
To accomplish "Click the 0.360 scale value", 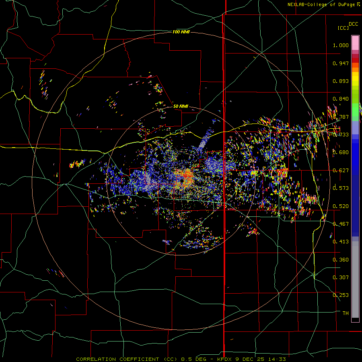I will coord(341,260).
